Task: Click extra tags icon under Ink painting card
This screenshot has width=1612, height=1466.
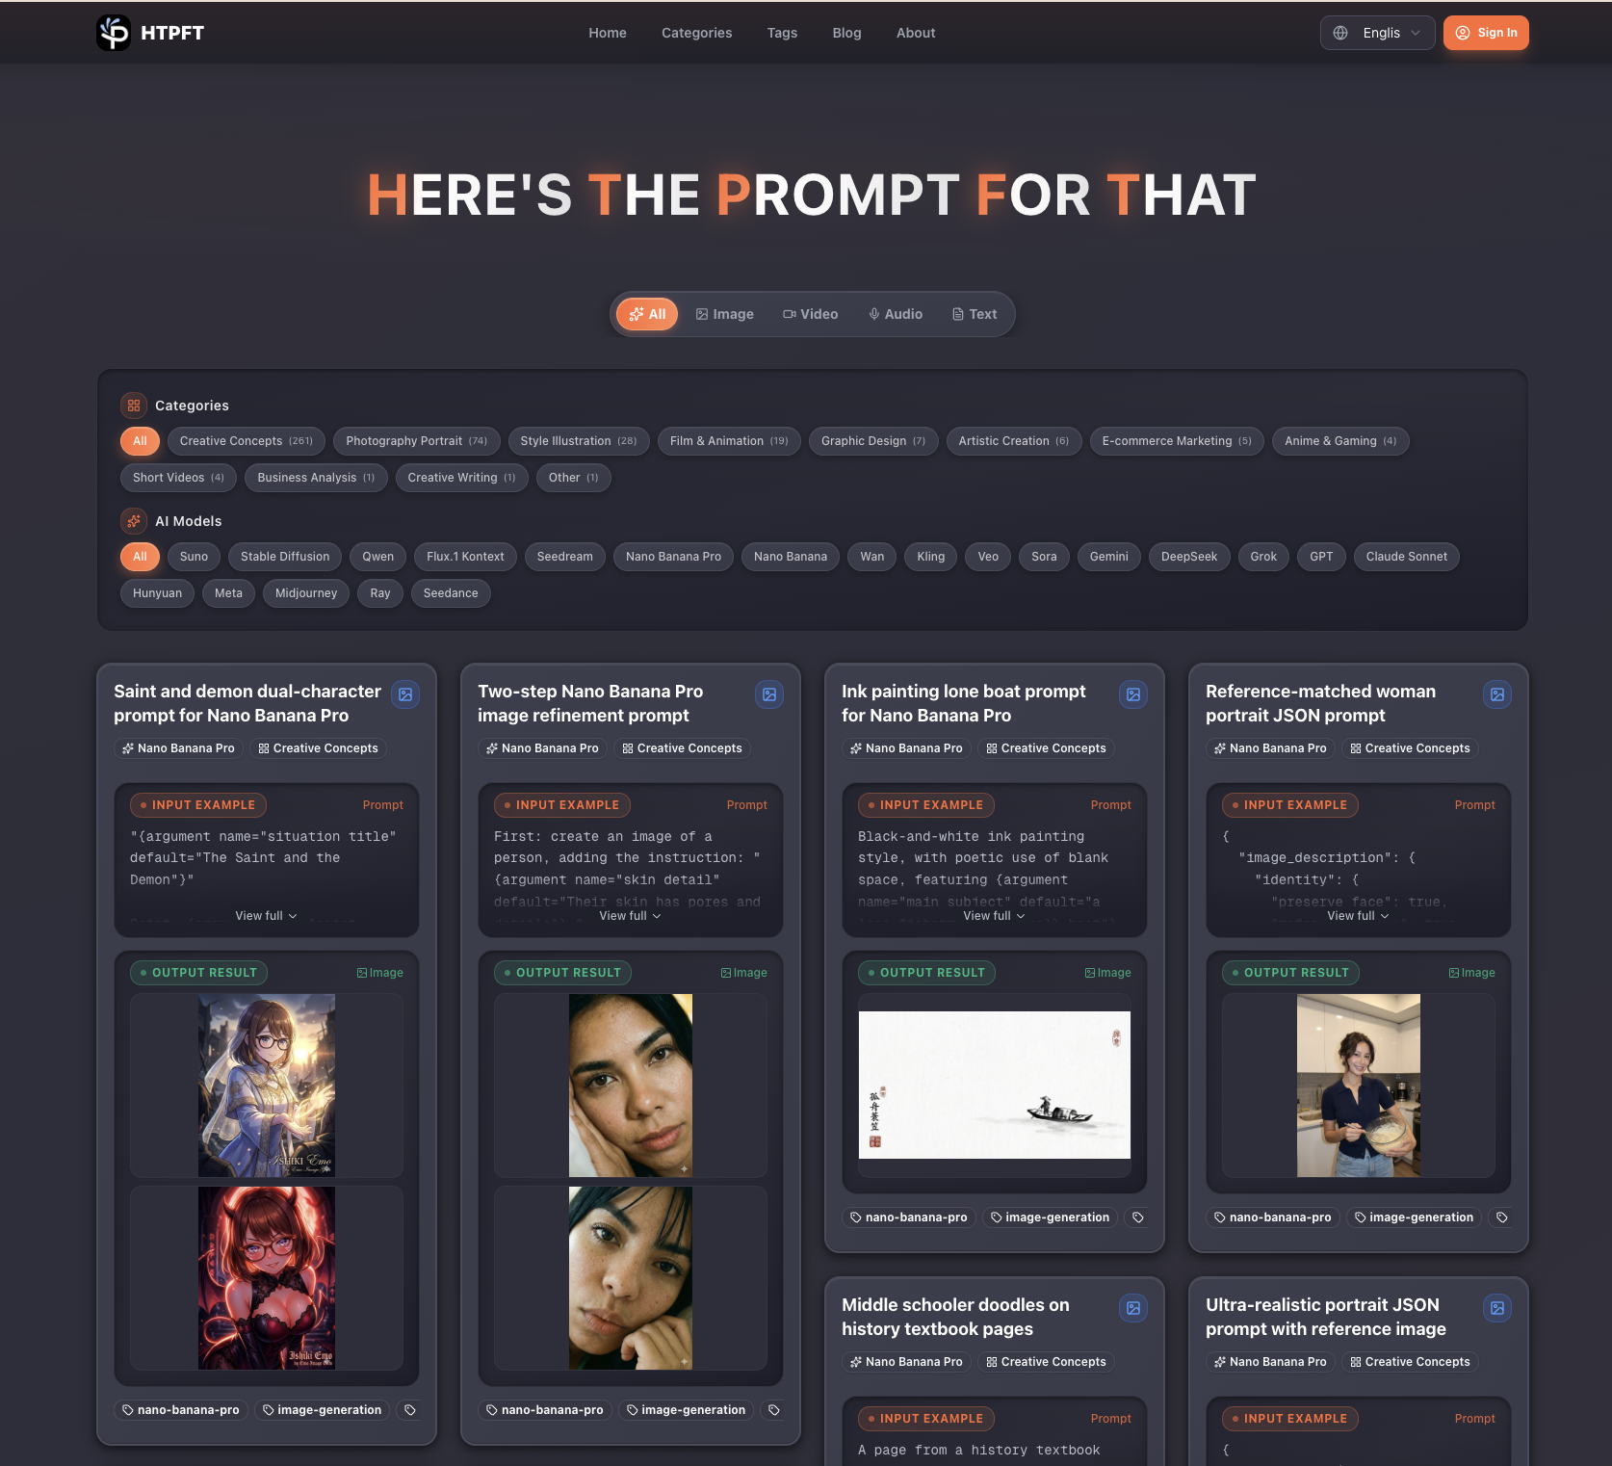Action: click(1138, 1217)
